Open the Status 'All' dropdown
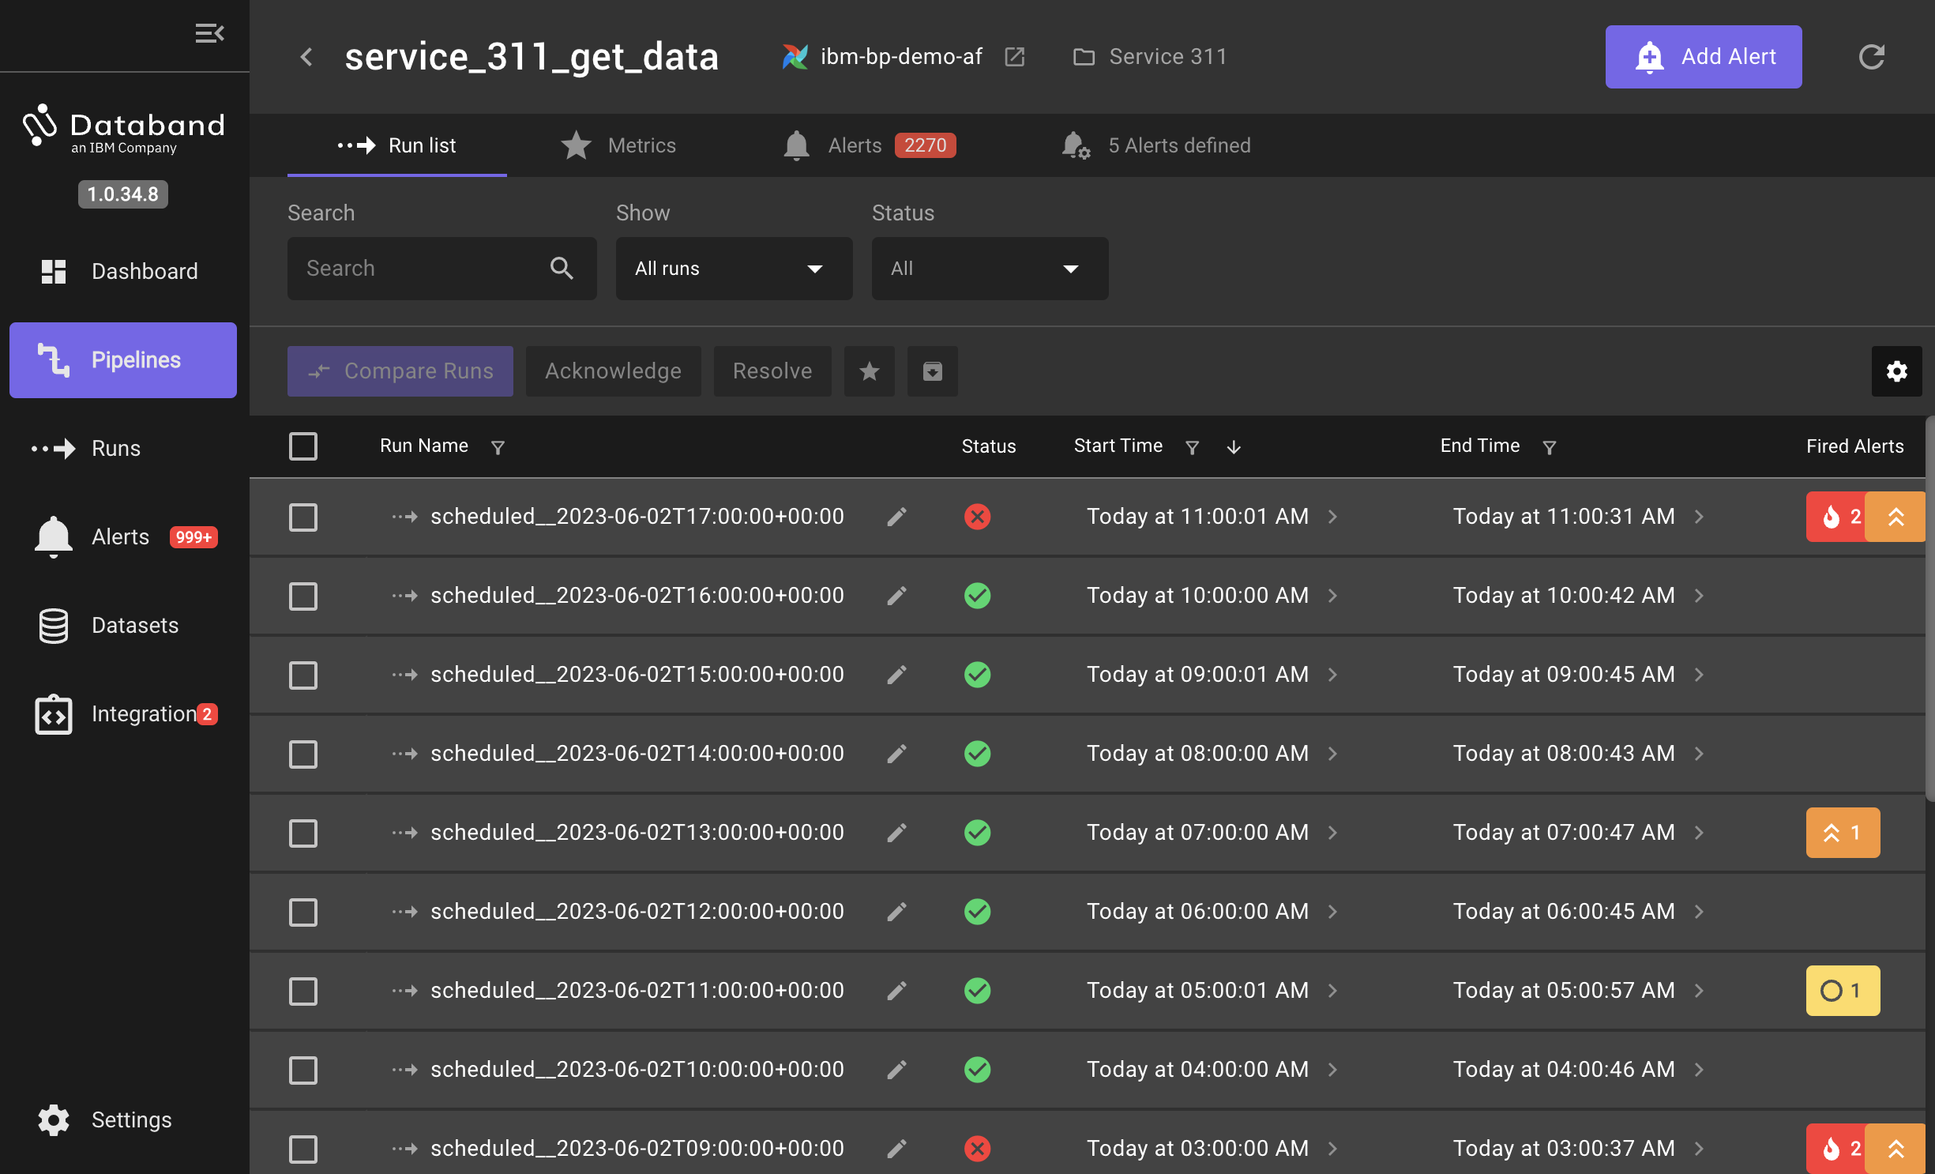The image size is (1935, 1174). pyautogui.click(x=989, y=269)
